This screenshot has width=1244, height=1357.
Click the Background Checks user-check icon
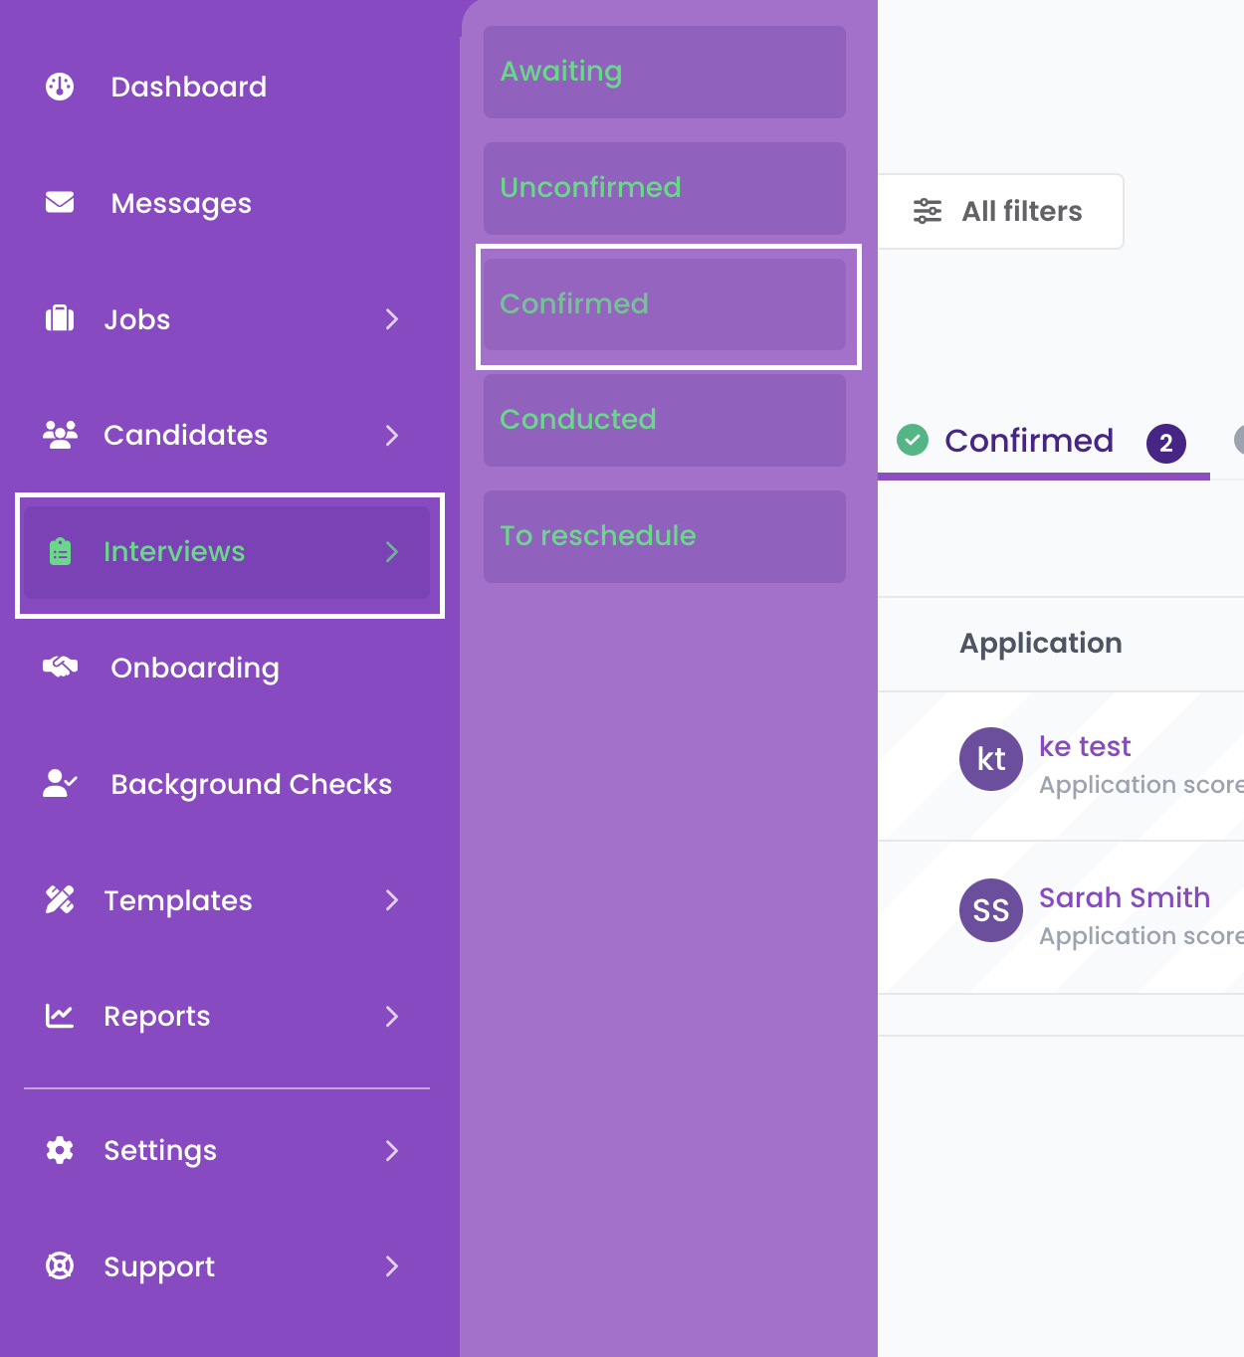click(60, 783)
